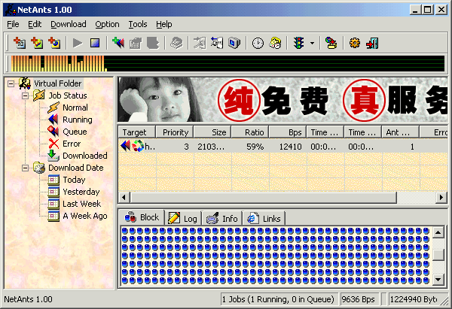The image size is (452, 309).
Task: Sort jobs by Ratio column header
Action: pyautogui.click(x=249, y=132)
